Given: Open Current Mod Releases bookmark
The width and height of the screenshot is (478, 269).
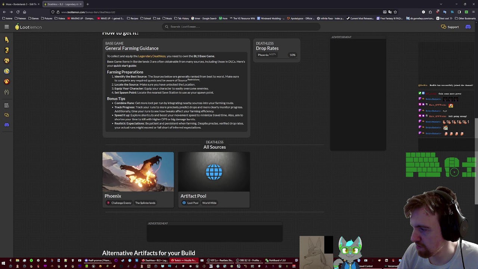Looking at the screenshot, I should (360, 18).
